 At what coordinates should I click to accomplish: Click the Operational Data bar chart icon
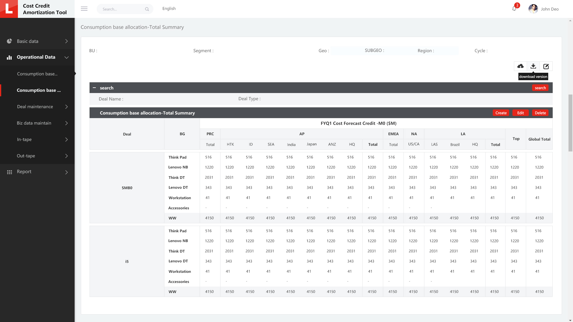click(x=9, y=57)
